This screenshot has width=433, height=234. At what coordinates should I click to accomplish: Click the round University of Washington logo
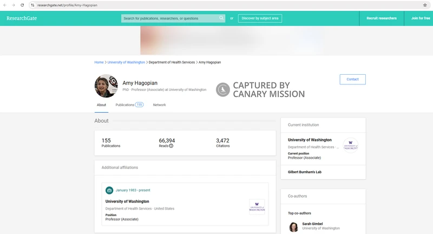click(350, 145)
